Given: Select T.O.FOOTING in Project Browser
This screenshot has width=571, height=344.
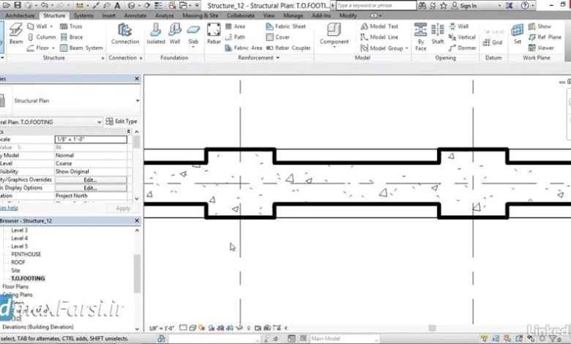Looking at the screenshot, I should (28, 278).
